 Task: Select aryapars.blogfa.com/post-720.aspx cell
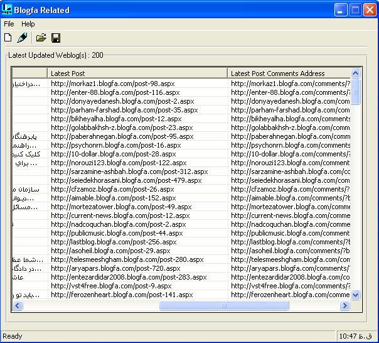tap(137, 268)
